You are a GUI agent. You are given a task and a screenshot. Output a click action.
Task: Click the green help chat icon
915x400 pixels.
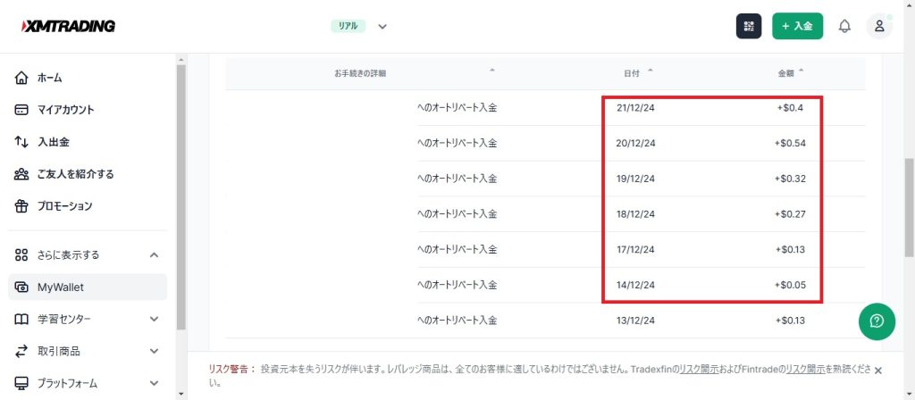coord(876,321)
